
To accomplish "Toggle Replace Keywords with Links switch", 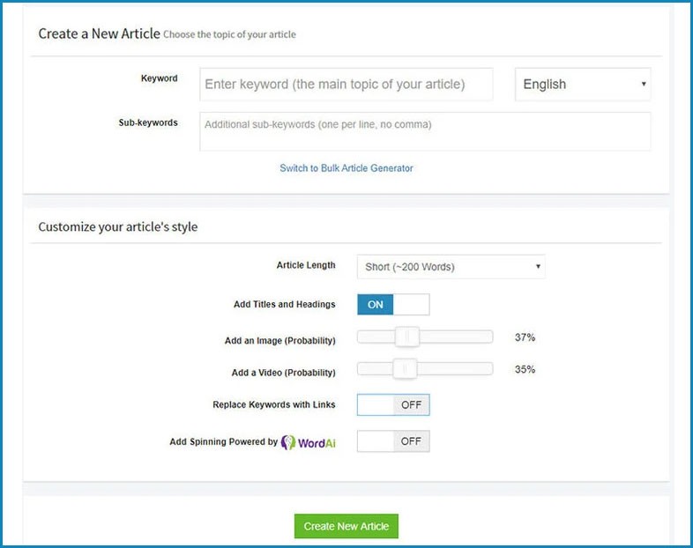I will pos(393,405).
